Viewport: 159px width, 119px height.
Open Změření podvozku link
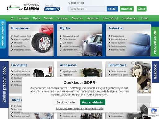tap(22, 71)
